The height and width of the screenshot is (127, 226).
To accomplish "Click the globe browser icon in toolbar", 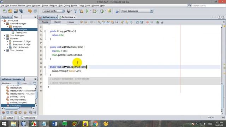I will (x=69, y=11).
